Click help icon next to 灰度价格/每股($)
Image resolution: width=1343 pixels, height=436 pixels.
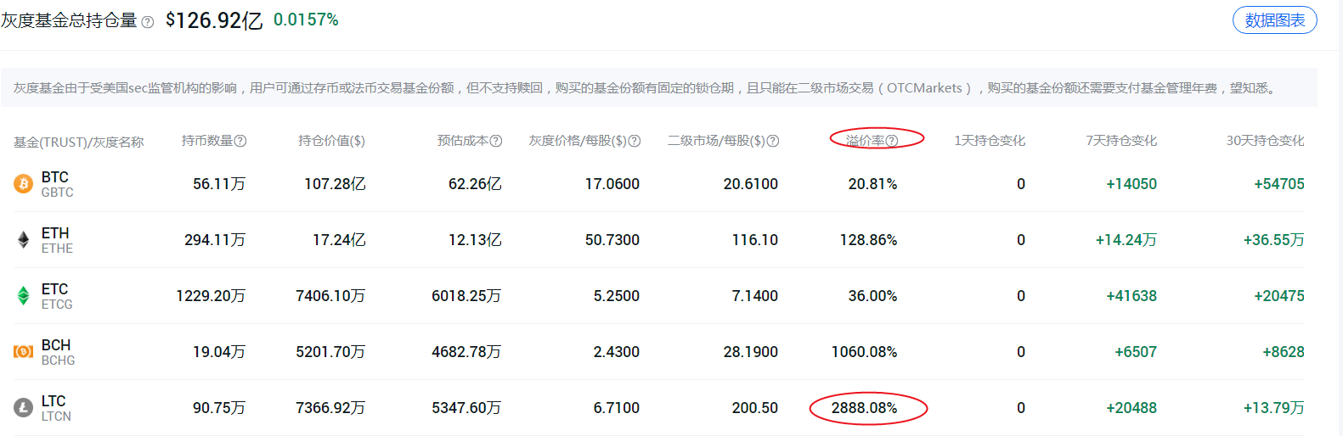point(635,141)
